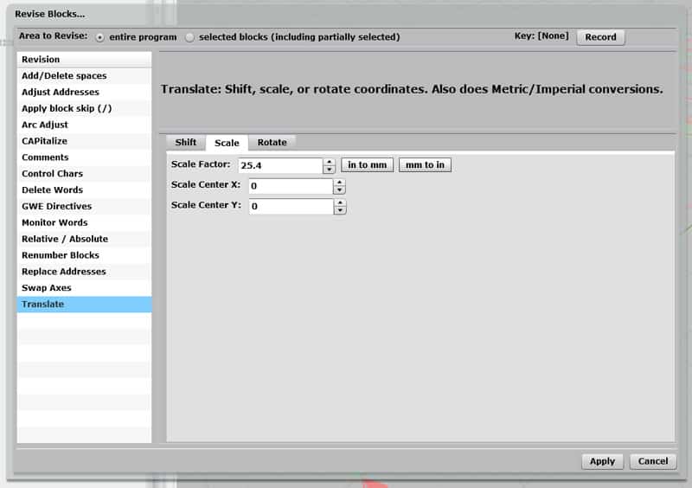Click the Record button
The image size is (692, 488).
coord(600,37)
